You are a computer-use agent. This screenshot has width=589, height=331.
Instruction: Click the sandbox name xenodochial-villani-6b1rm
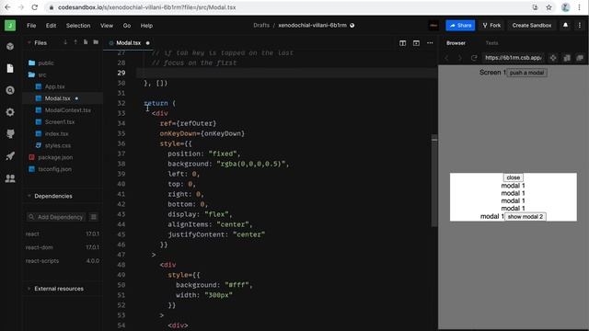pyautogui.click(x=312, y=25)
